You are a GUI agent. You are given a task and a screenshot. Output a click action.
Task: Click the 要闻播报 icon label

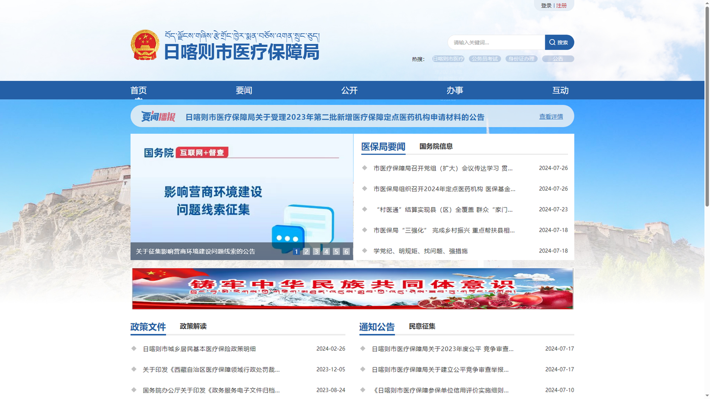[x=158, y=117]
